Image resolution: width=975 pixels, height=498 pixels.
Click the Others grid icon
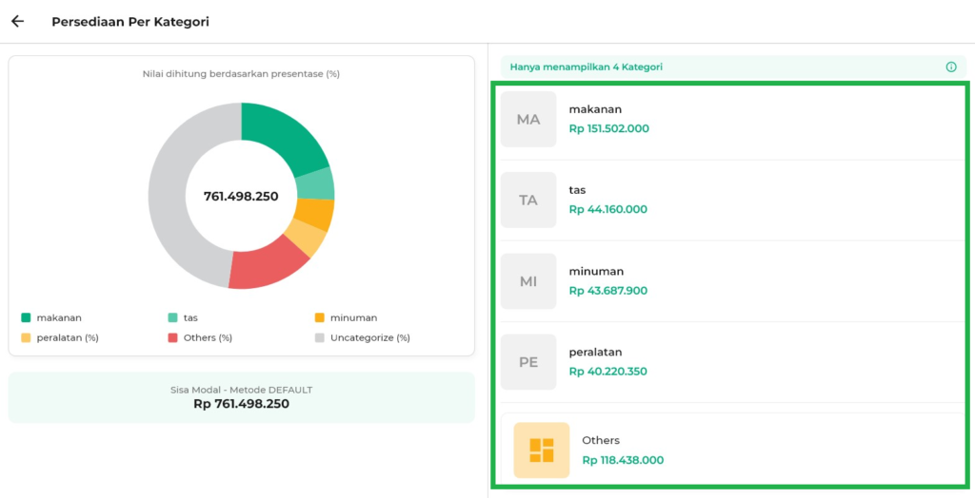pyautogui.click(x=541, y=450)
